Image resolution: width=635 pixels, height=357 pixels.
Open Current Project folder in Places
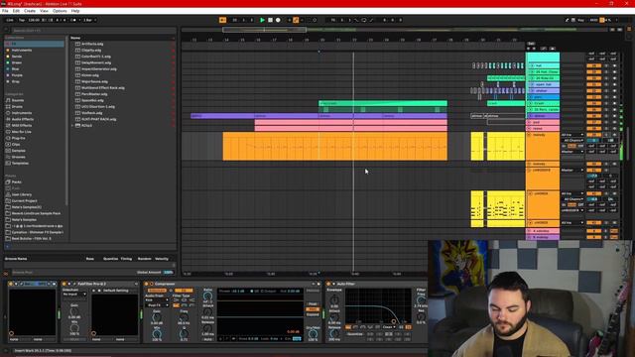point(24,200)
